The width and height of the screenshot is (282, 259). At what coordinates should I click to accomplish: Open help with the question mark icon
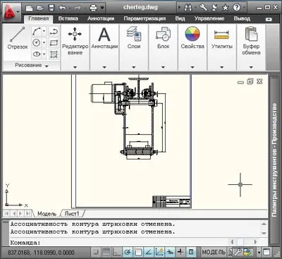pos(236,8)
